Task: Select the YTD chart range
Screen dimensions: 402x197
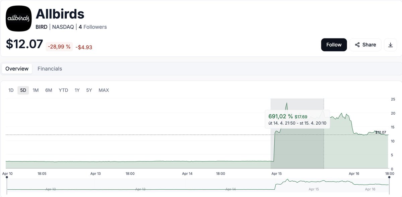Action: click(x=63, y=90)
